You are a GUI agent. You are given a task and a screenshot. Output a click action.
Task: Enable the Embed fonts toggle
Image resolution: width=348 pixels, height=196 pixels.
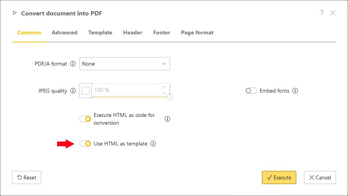pyautogui.click(x=251, y=91)
